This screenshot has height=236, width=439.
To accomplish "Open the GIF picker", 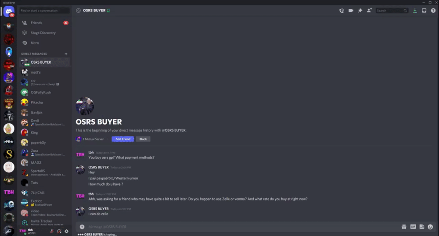I will coord(413,227).
